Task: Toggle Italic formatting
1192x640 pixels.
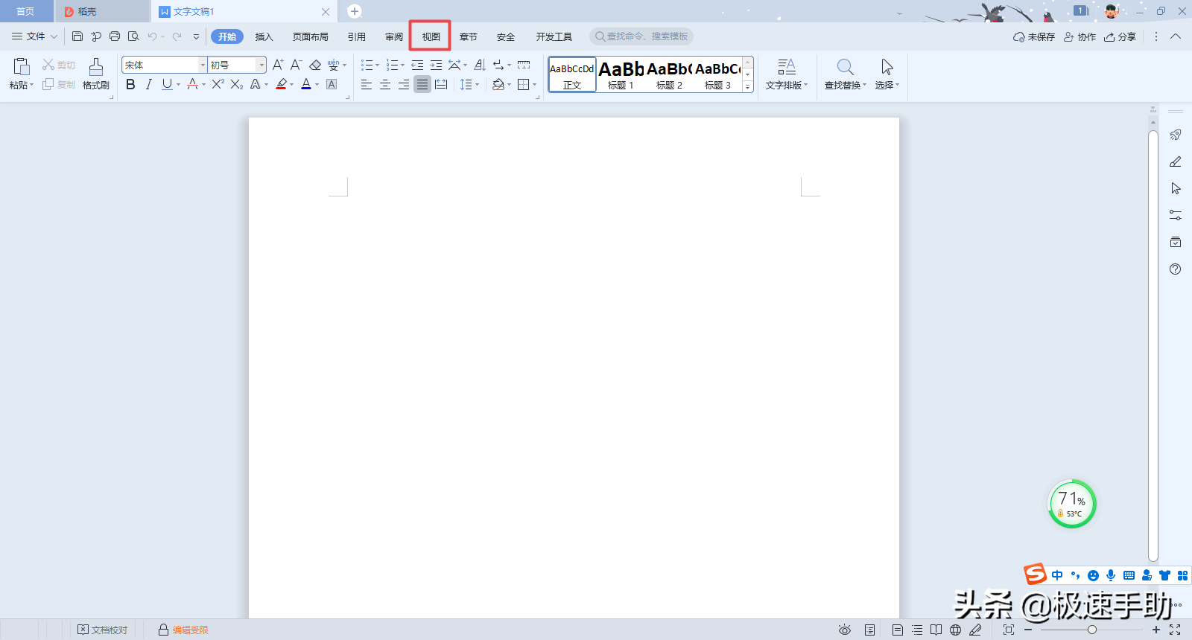Action: [149, 84]
